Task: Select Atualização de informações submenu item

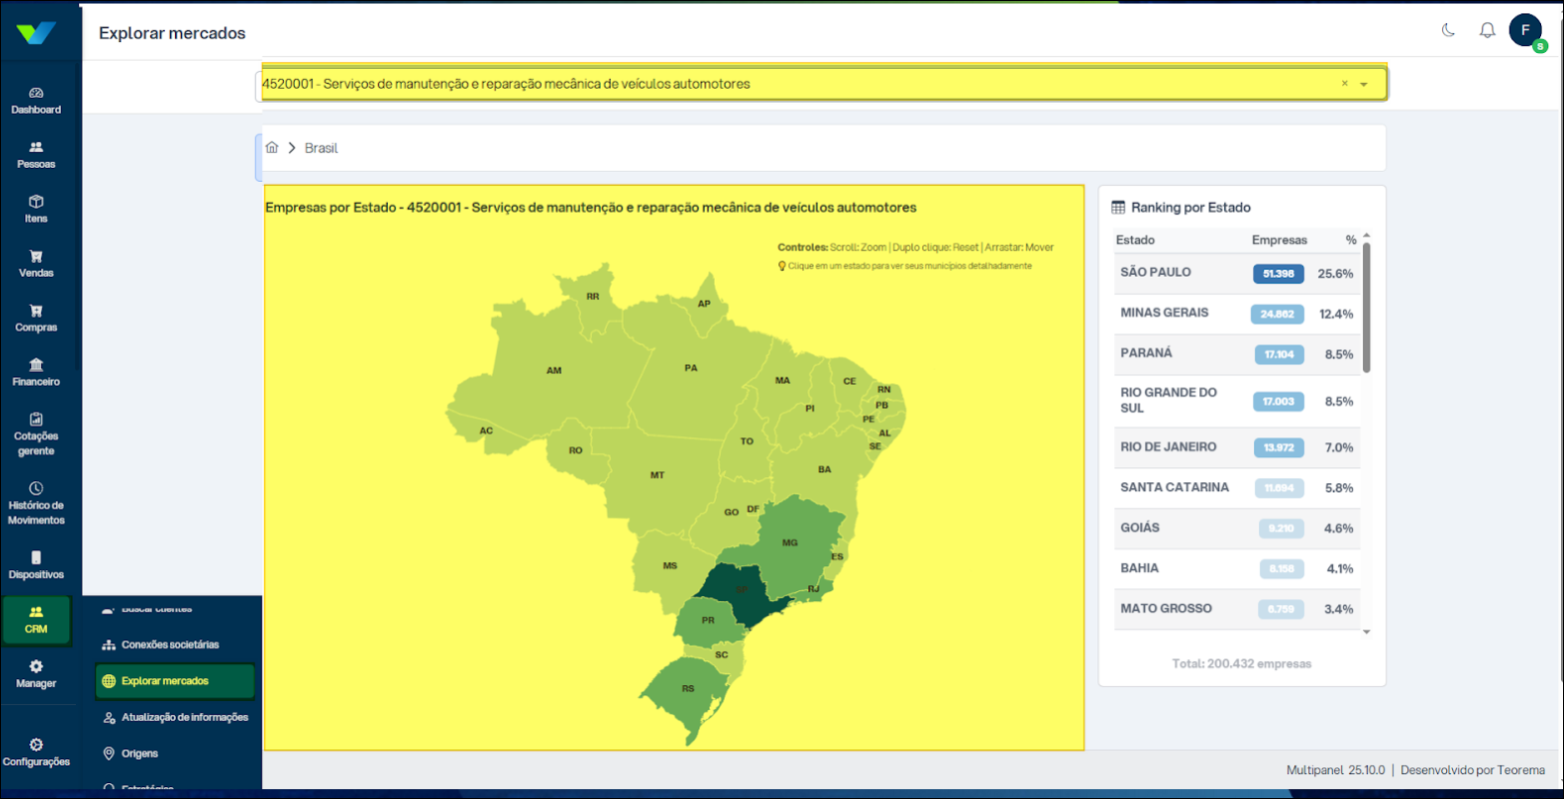Action: coord(184,717)
